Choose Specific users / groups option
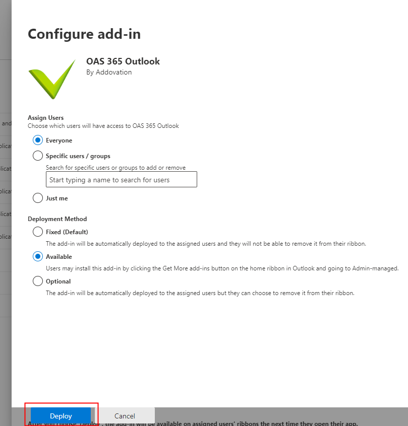Viewport: 408px width, 426px height. [37, 156]
